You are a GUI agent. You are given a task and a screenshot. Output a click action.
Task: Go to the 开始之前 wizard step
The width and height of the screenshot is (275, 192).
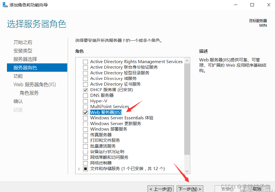[x=23, y=42]
